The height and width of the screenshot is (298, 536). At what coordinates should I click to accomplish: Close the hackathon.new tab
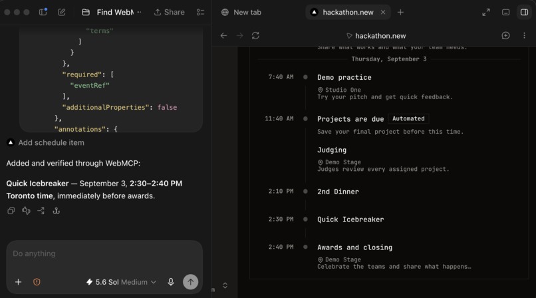[383, 12]
